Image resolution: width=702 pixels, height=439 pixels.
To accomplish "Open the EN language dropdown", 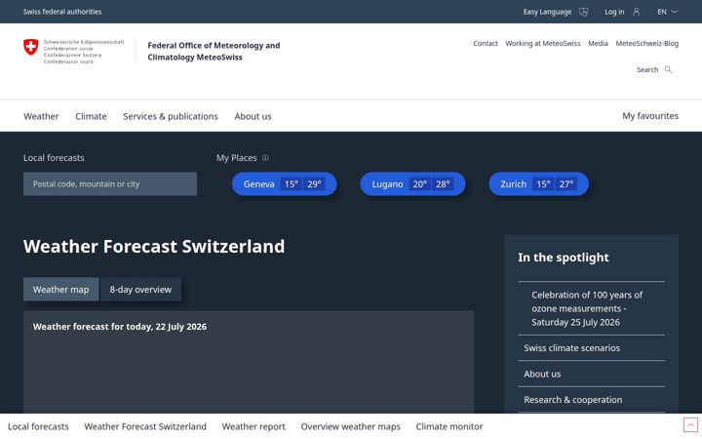I will (x=668, y=12).
